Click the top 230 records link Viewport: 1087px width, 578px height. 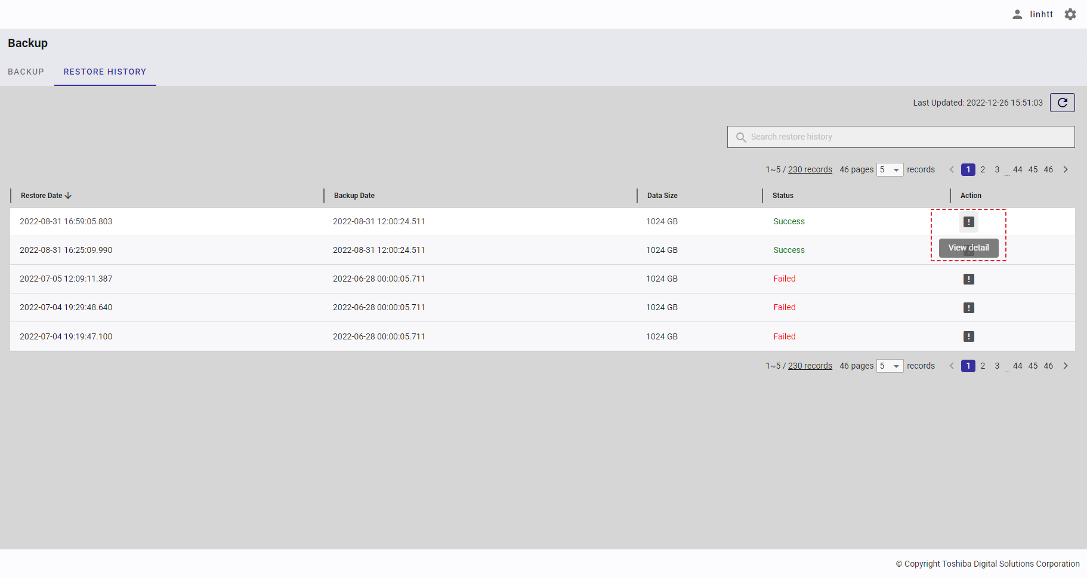pos(810,170)
